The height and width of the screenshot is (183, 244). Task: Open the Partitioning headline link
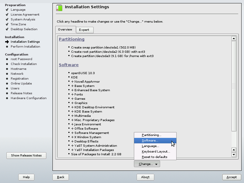point(72,39)
